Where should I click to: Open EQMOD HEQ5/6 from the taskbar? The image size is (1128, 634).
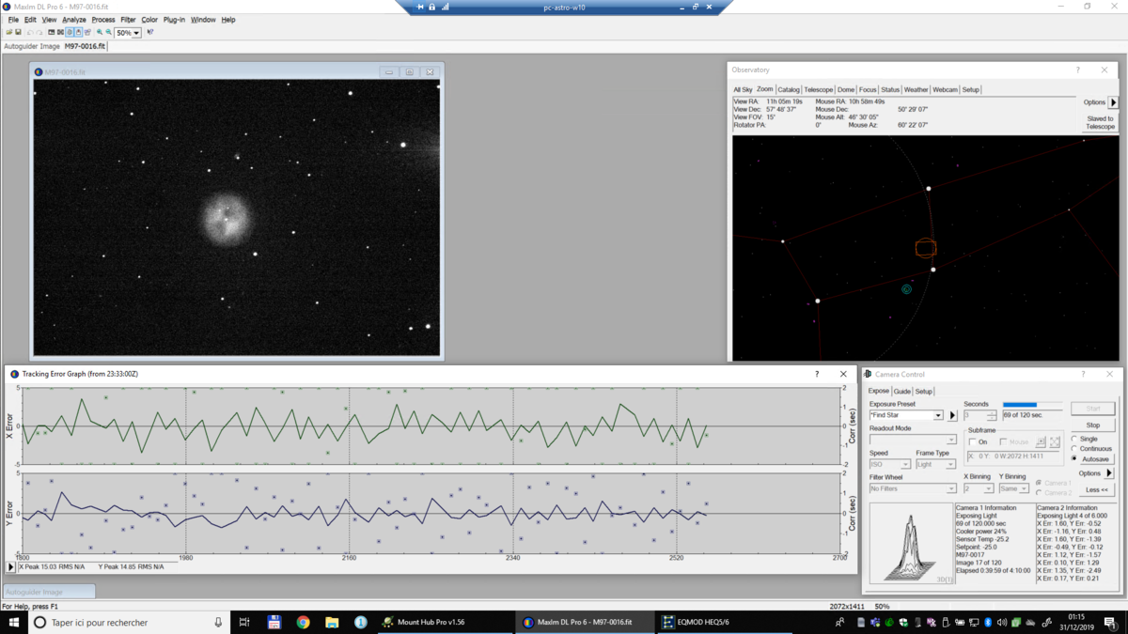click(696, 622)
